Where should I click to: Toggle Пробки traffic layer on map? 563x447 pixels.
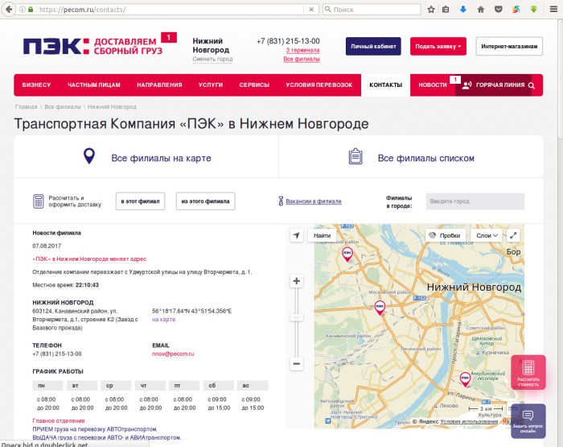point(446,235)
